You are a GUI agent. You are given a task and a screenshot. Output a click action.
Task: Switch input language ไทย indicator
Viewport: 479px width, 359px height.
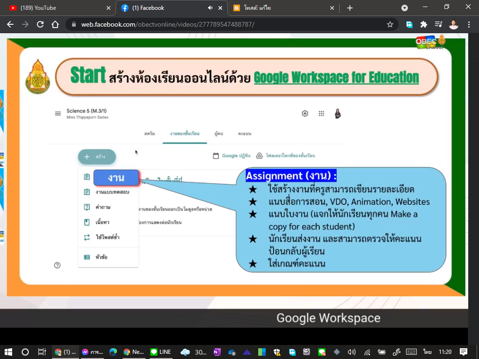427,352
